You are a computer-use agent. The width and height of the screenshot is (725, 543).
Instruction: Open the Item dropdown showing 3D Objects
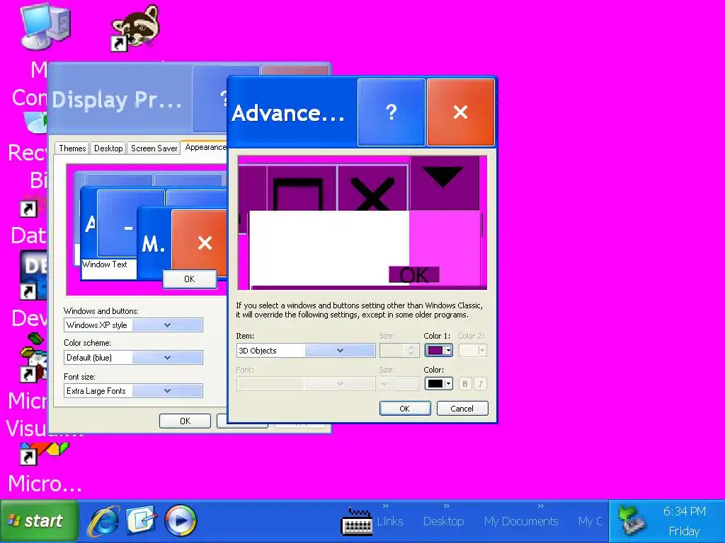click(306, 351)
